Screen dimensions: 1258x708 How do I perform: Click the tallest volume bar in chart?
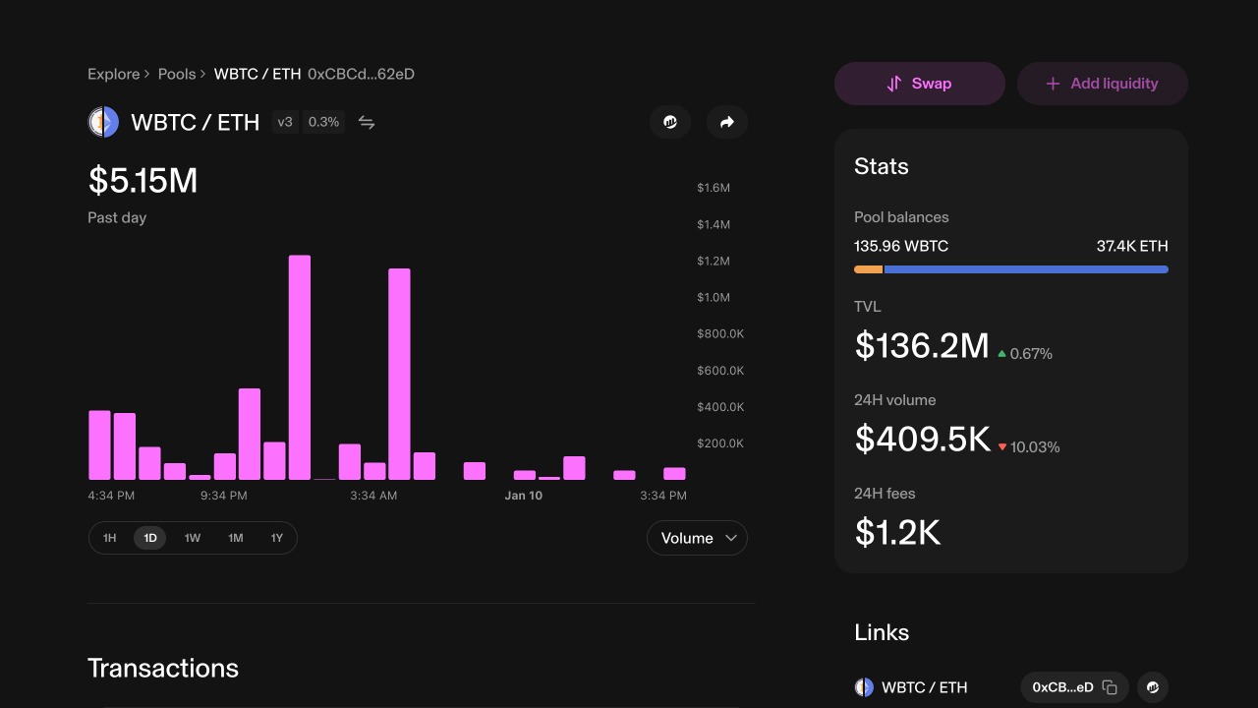[x=300, y=368]
